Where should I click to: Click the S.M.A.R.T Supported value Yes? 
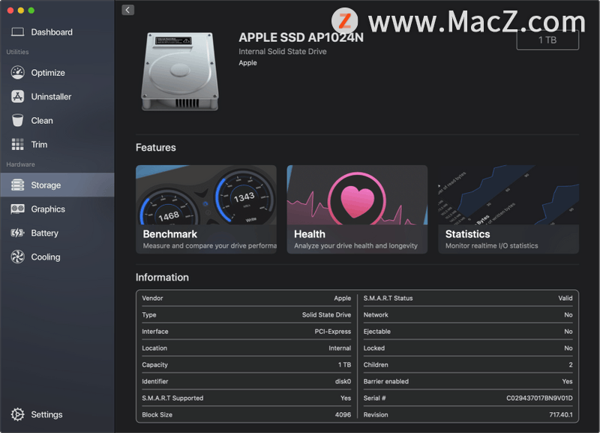(346, 398)
